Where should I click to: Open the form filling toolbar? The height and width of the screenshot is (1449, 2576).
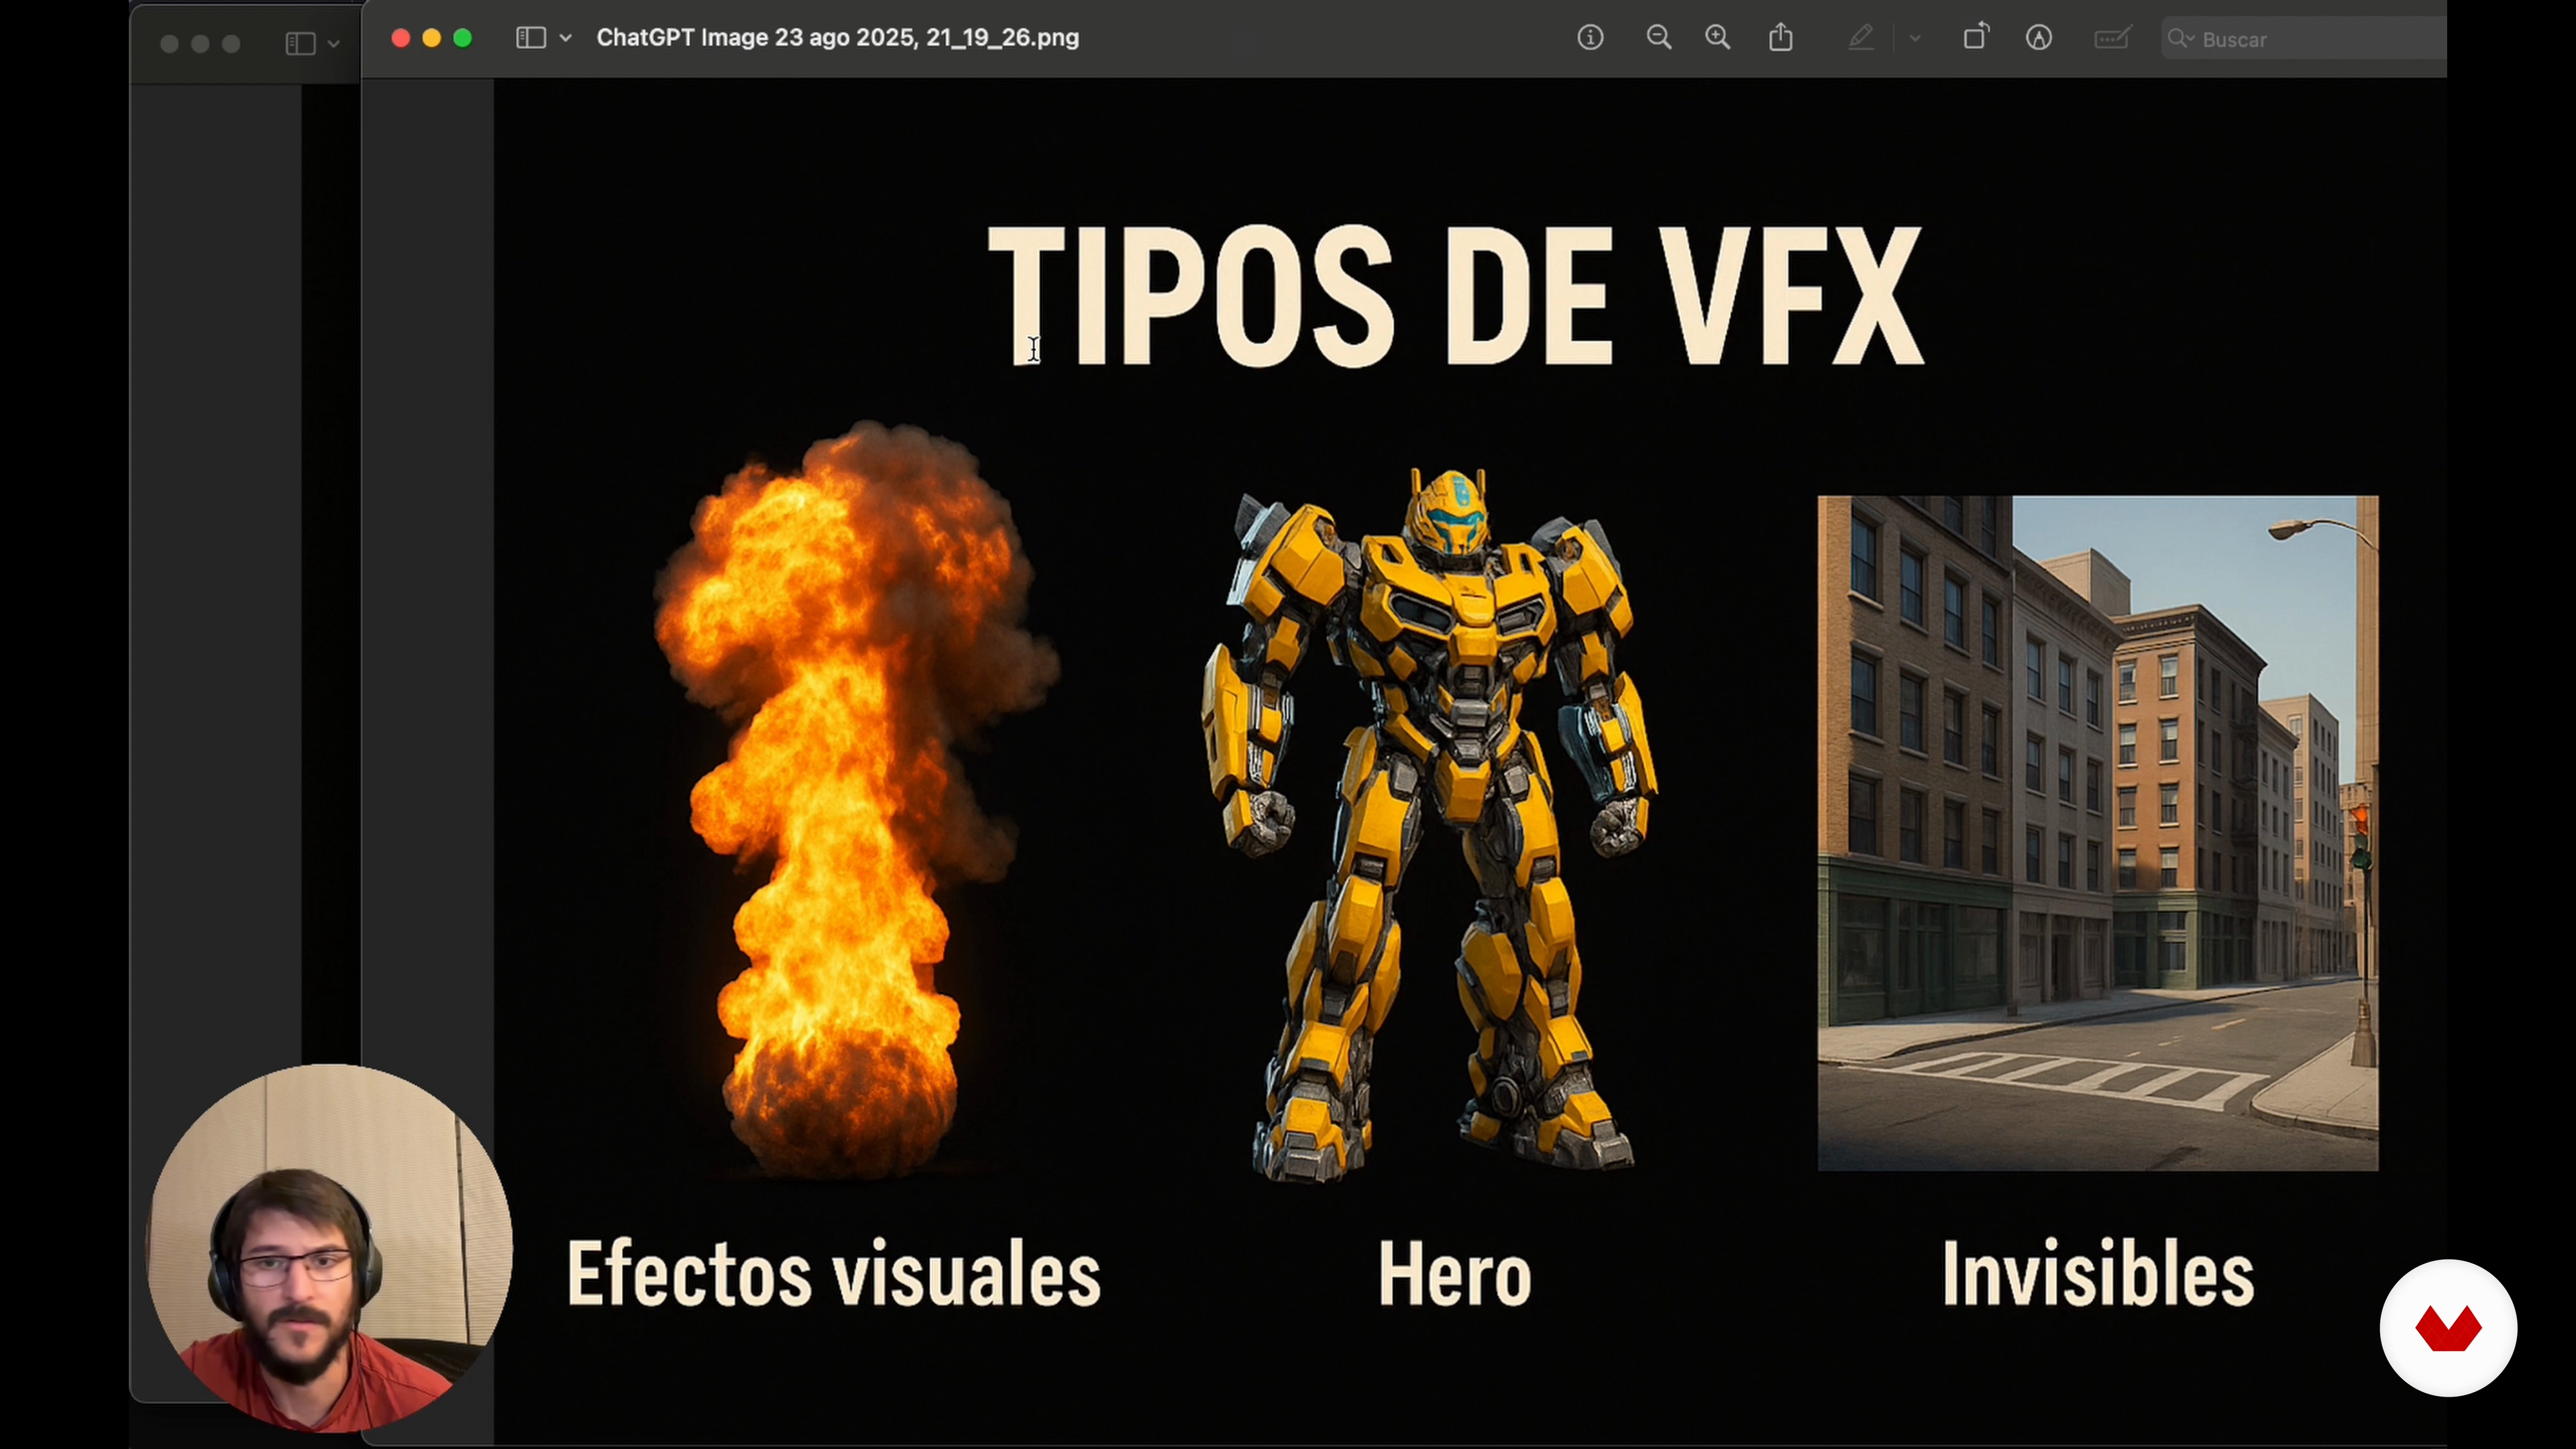[x=2113, y=38]
